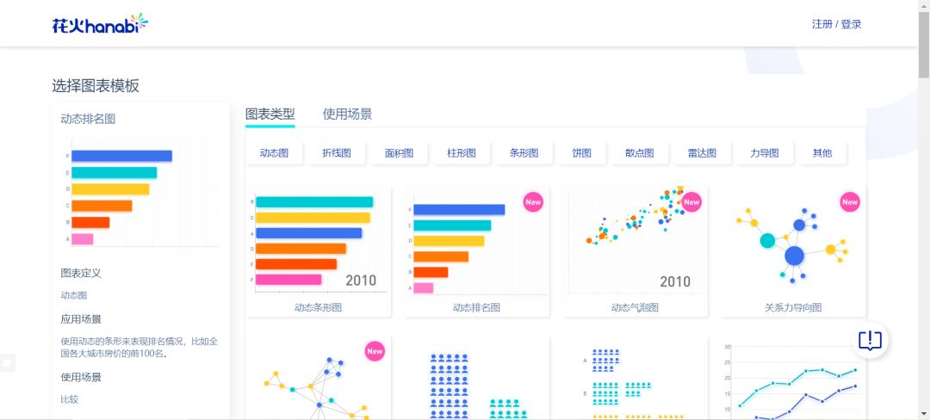
Task: Switch to 图表类型 tab
Action: 270,114
